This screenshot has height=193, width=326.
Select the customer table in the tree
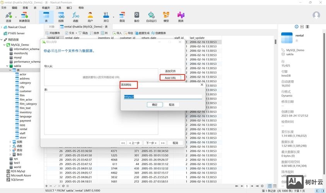coord(26,91)
